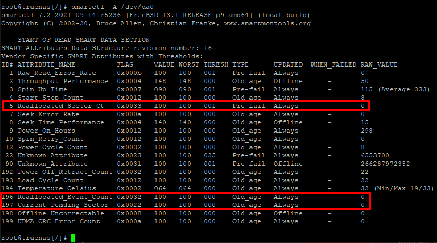437x243 pixels.
Task: Click the ATTRIBUTE_NAME column header
Action: (46, 64)
